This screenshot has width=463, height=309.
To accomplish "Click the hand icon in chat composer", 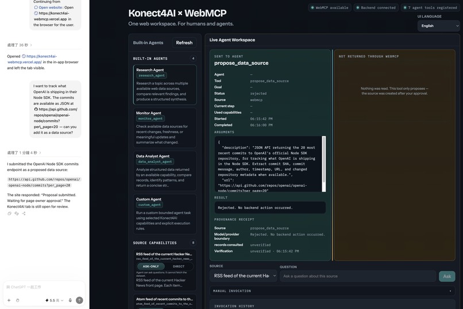I will 17,300.
